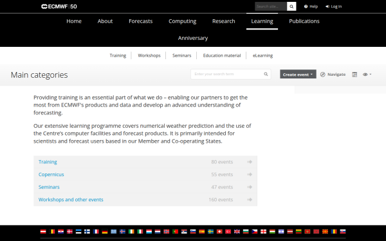The image size is (386, 241).
Task: Click the '160 events' count
Action: point(221,199)
